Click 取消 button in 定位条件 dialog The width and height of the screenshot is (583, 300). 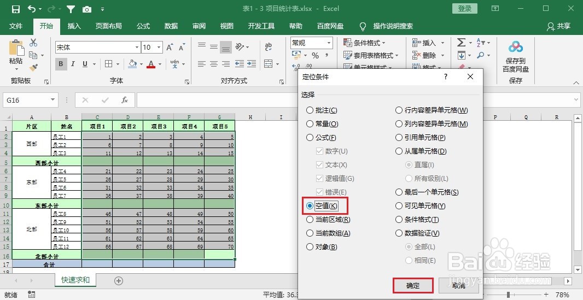459,286
